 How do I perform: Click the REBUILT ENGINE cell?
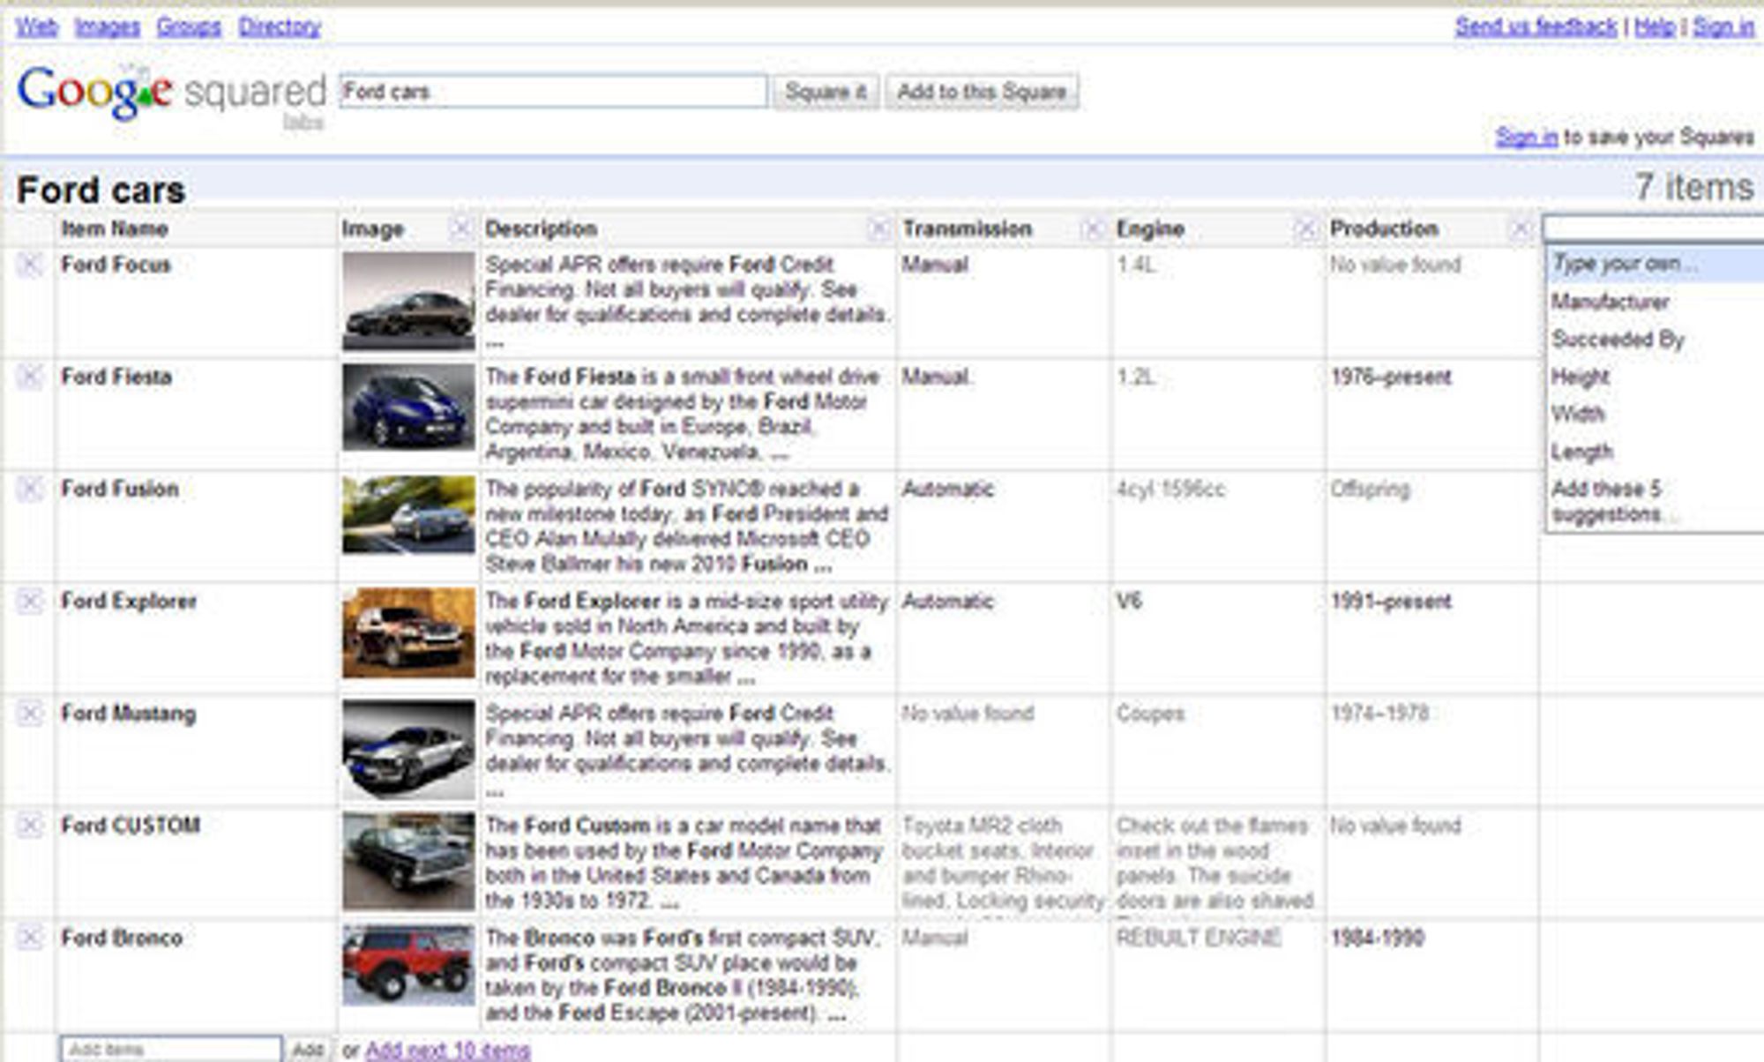pos(1199,938)
